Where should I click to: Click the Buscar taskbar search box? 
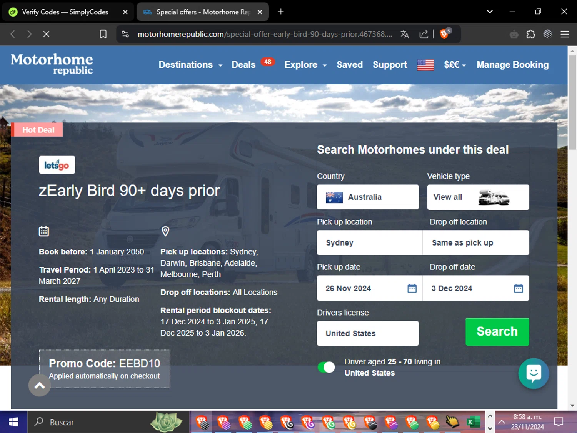[x=108, y=422]
